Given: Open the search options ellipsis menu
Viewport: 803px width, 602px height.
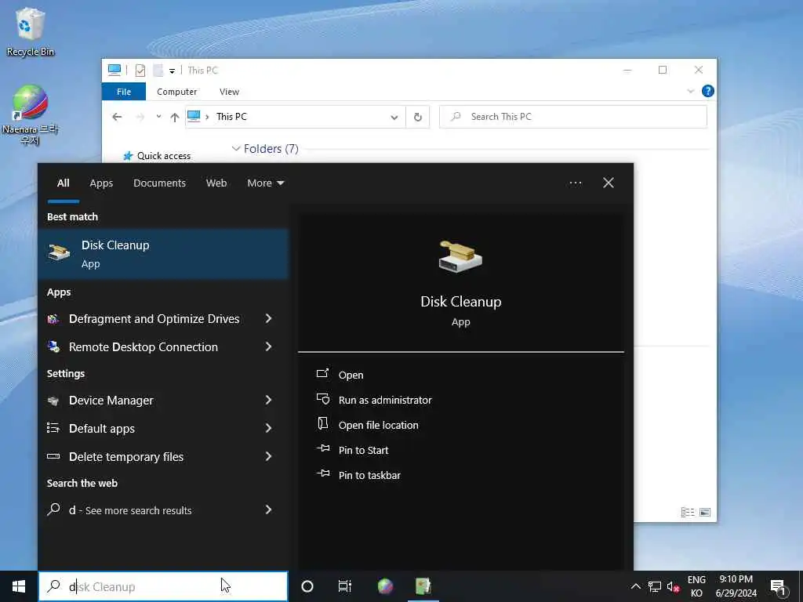Looking at the screenshot, I should coord(575,183).
